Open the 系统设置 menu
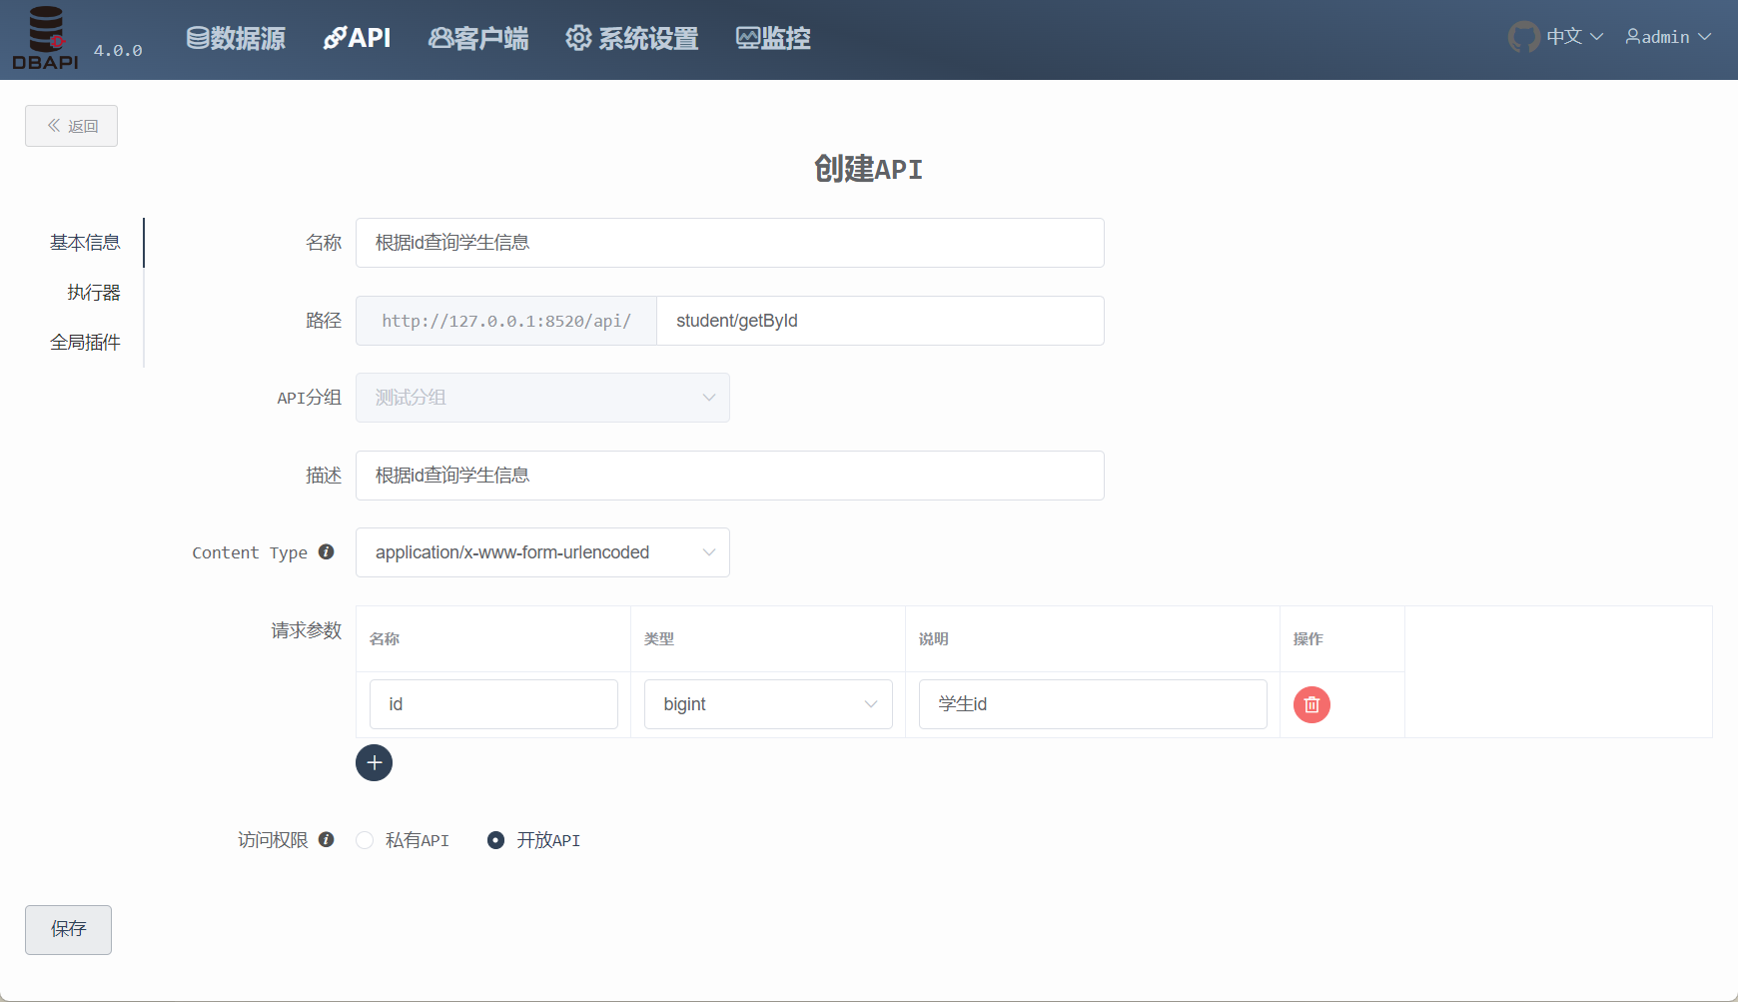 632,38
